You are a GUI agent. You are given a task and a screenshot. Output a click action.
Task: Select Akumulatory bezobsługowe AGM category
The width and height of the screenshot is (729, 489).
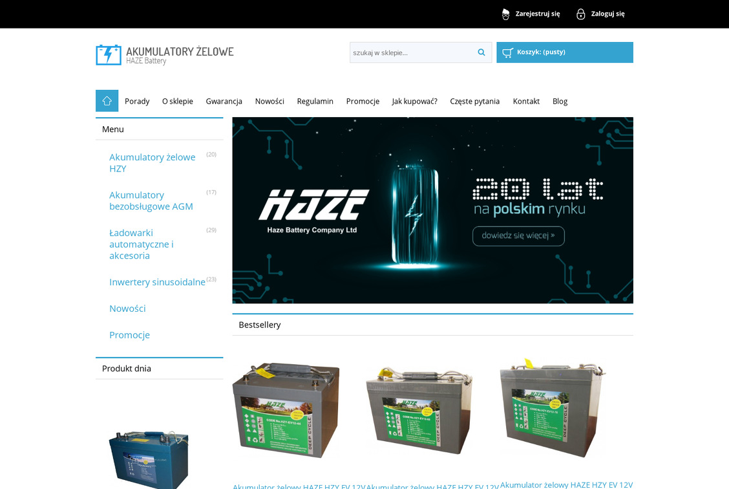click(151, 201)
